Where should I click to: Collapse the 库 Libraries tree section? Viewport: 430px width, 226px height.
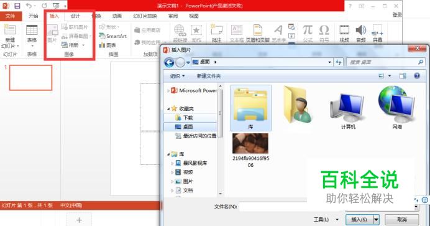pyautogui.click(x=168, y=154)
